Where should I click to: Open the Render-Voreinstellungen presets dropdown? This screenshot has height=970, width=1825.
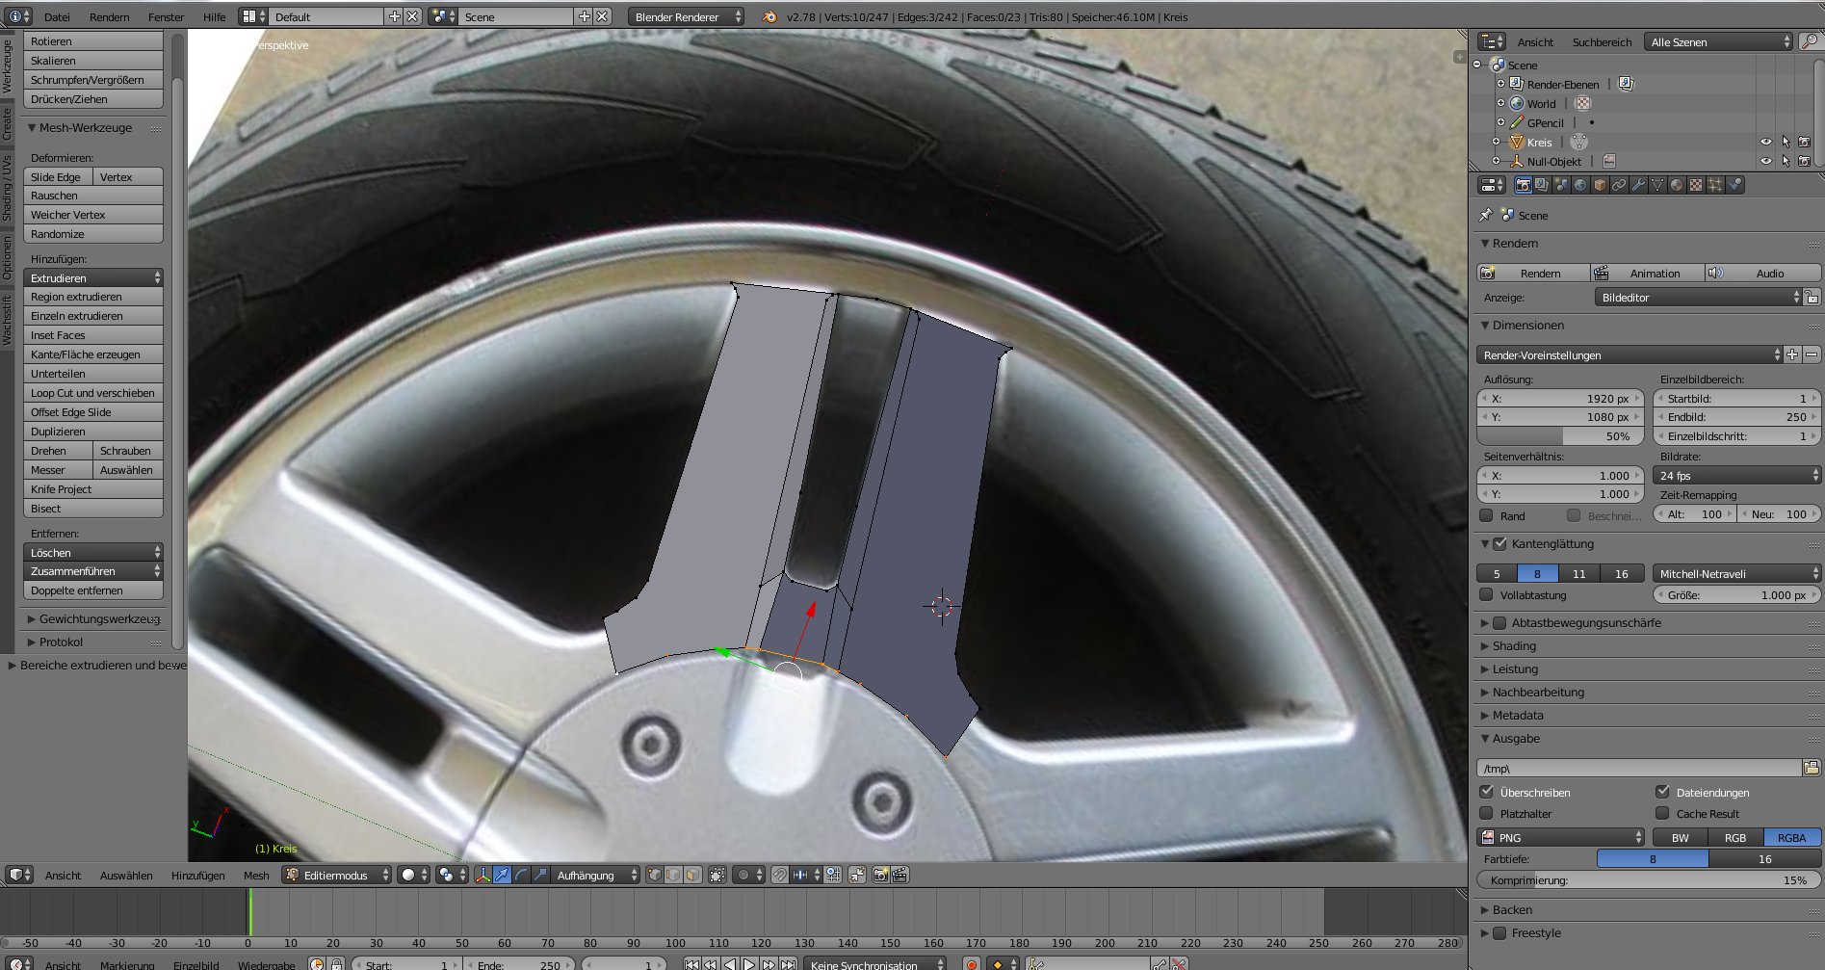point(1629,354)
